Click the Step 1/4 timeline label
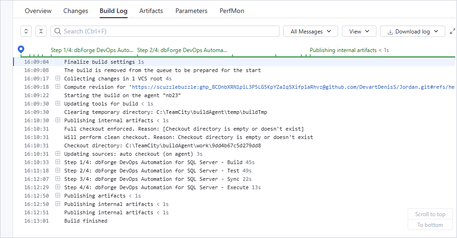This screenshot has height=238, width=457. coord(92,50)
